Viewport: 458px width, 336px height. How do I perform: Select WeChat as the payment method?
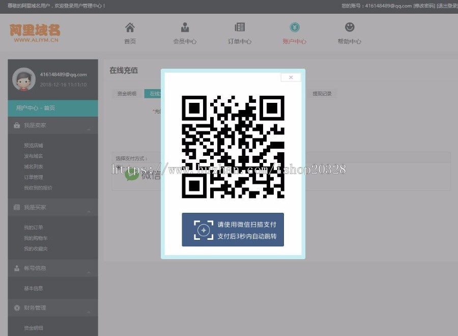pyautogui.click(x=145, y=176)
